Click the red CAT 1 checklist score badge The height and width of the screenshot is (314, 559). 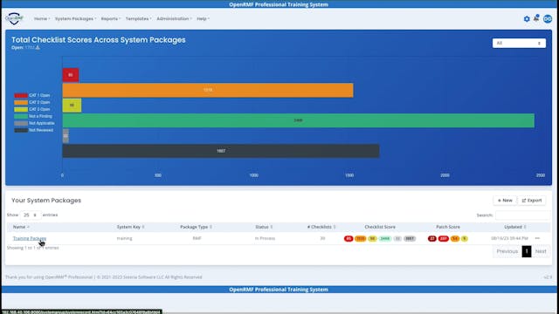point(349,238)
